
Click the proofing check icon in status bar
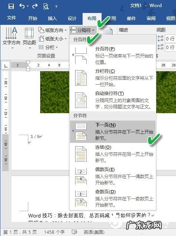point(74,232)
